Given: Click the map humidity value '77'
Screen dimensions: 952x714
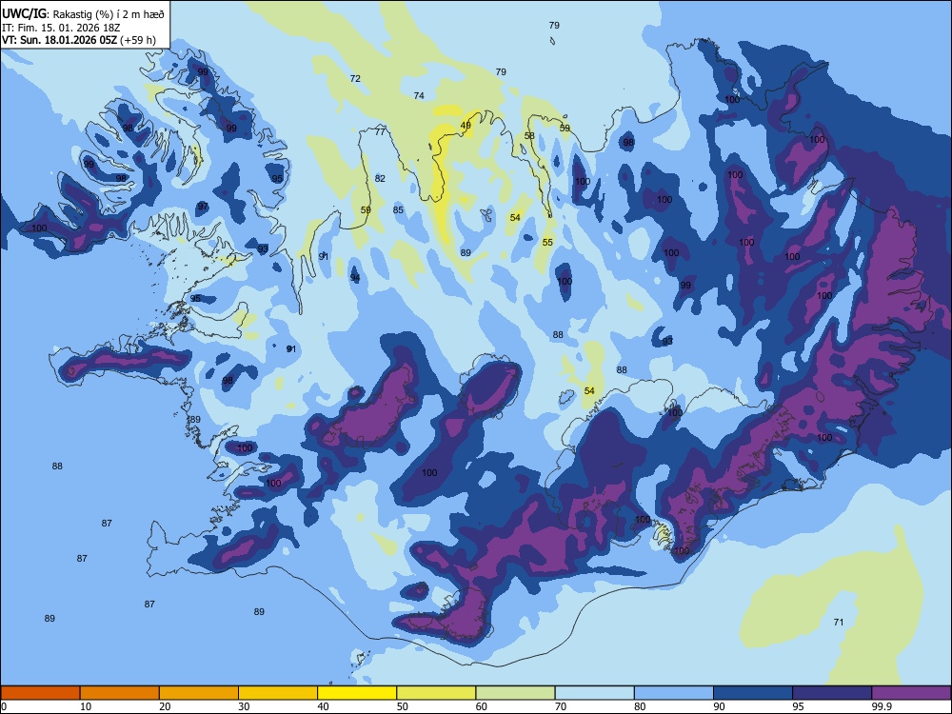Looking at the screenshot, I should 380,131.
